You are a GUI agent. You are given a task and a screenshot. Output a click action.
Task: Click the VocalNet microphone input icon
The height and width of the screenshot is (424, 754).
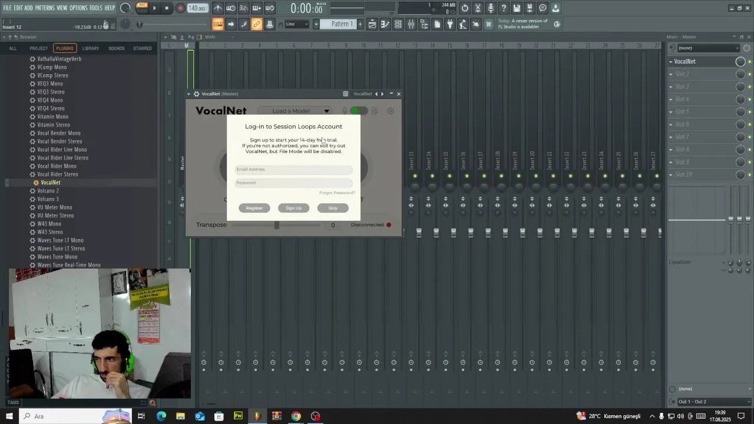345,111
